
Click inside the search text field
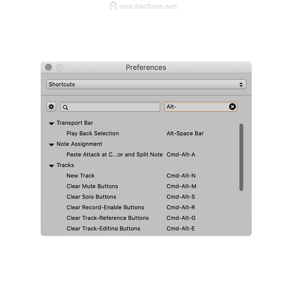(110, 106)
